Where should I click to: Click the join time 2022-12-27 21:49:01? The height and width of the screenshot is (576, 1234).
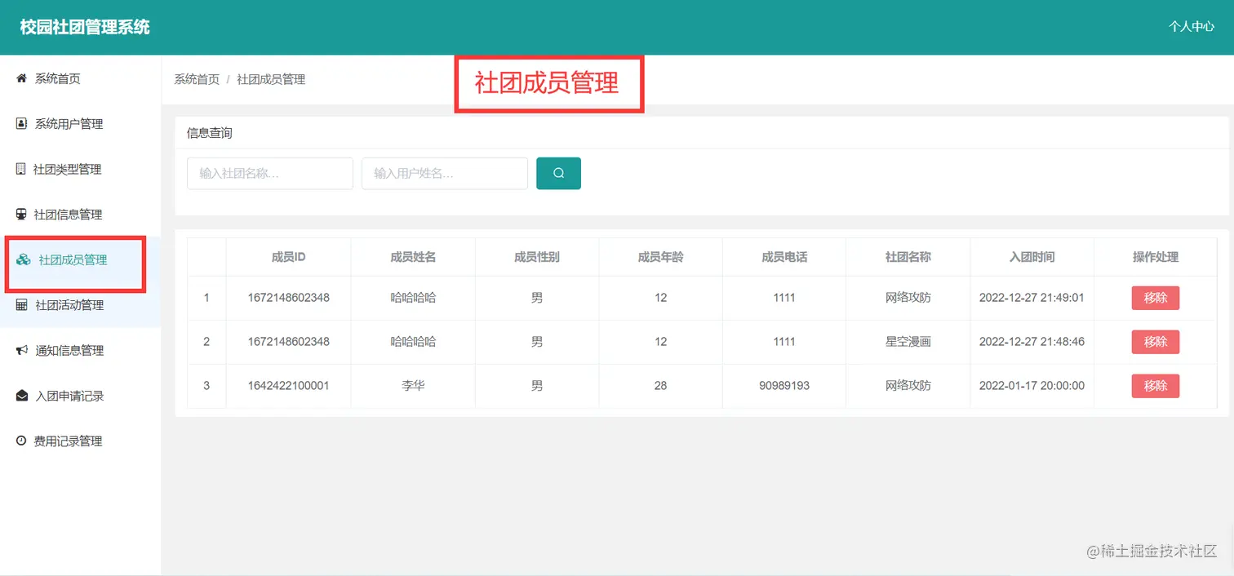coord(1032,298)
